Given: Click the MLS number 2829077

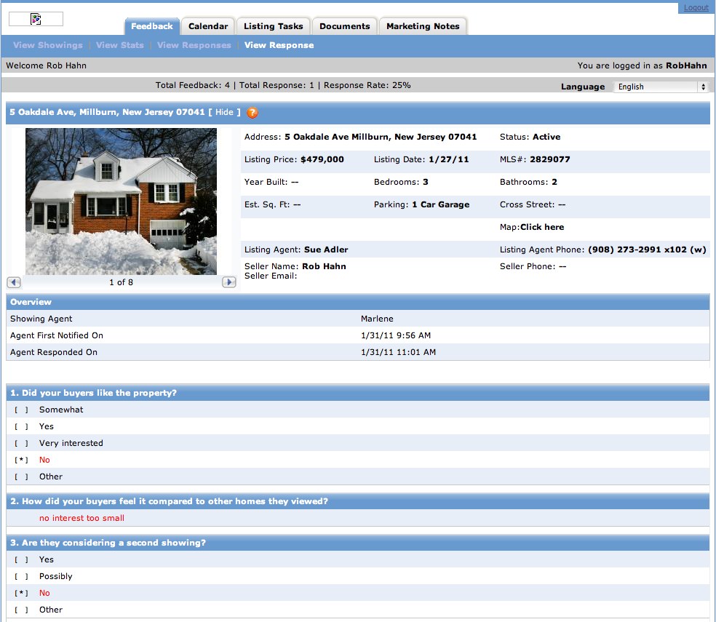Looking at the screenshot, I should 550,159.
